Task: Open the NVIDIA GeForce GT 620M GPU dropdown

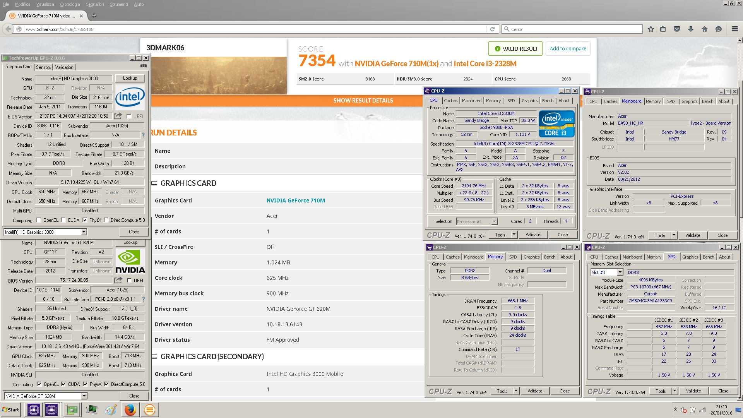Action: coord(84,396)
